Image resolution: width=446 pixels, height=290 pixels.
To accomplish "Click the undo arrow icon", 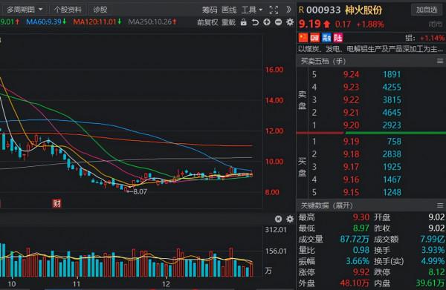I will point(255,22).
